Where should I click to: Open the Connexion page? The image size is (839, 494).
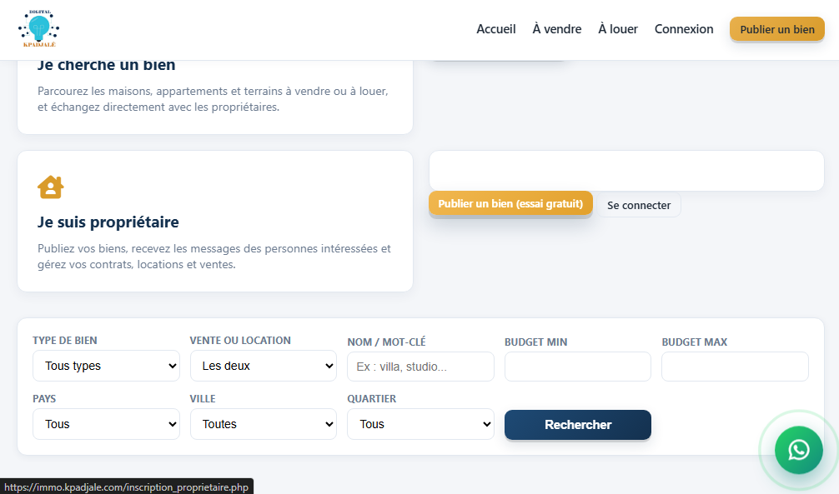coord(684,29)
